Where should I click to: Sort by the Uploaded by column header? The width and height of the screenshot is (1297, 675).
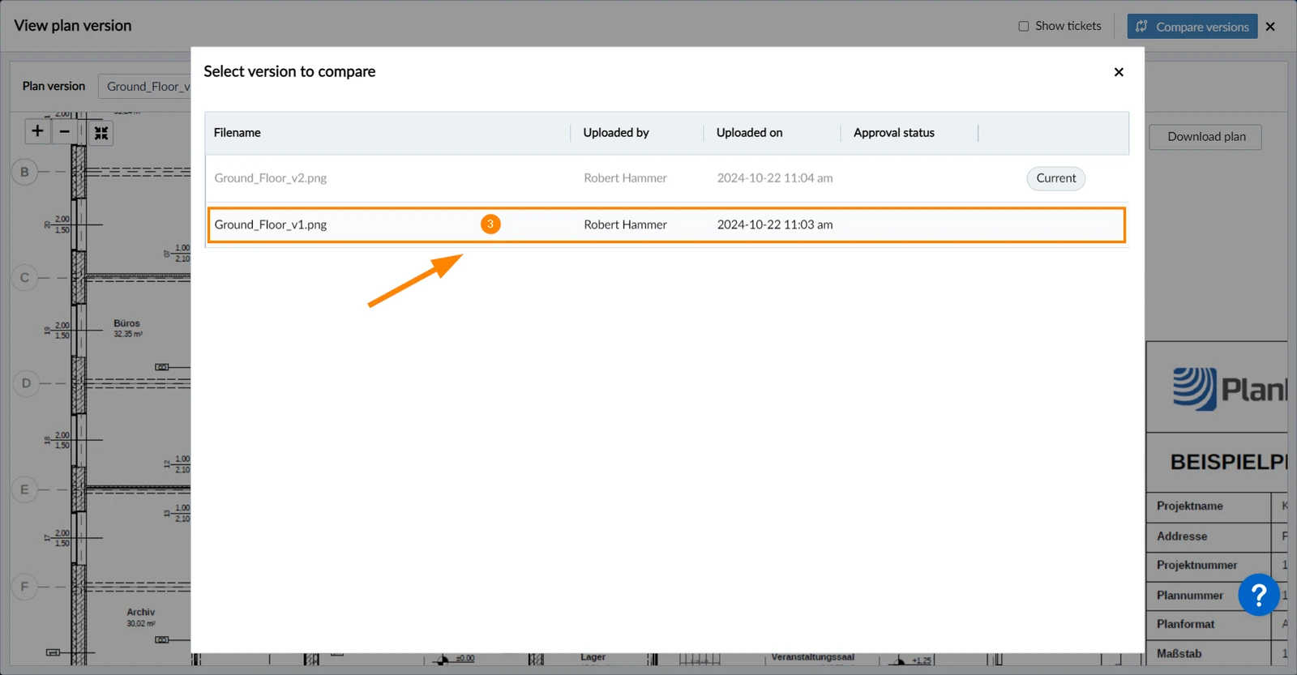pyautogui.click(x=616, y=133)
